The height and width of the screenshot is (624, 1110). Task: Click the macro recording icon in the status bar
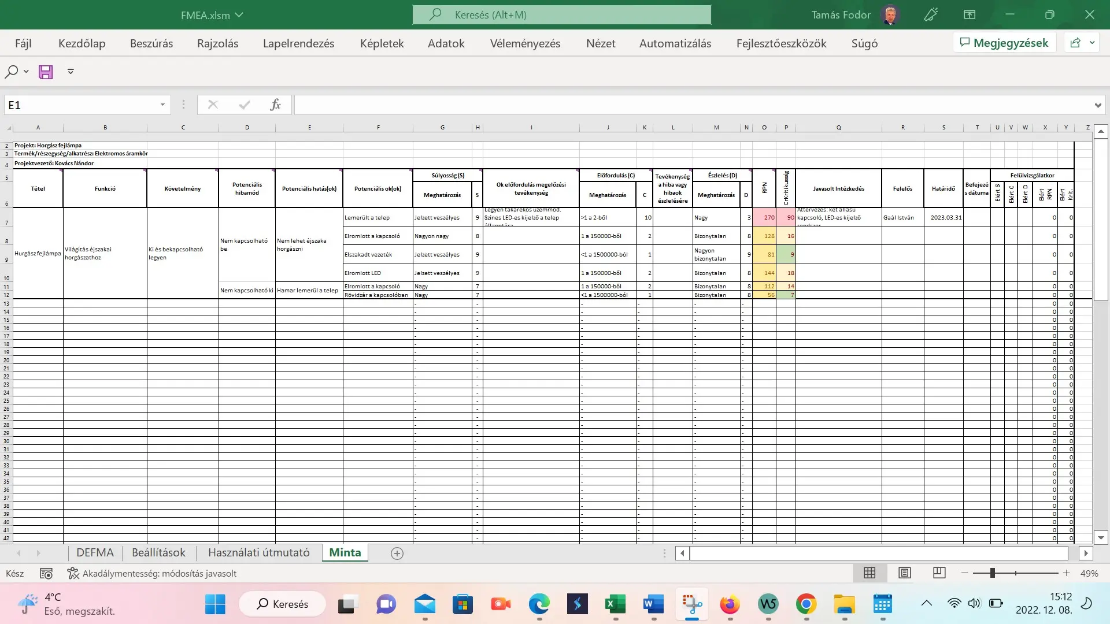pyautogui.click(x=46, y=573)
